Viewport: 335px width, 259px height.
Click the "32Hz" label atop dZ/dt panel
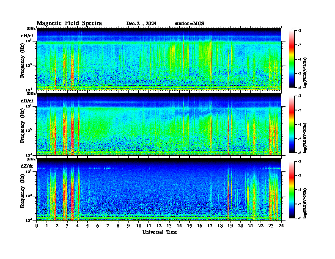click(x=31, y=159)
